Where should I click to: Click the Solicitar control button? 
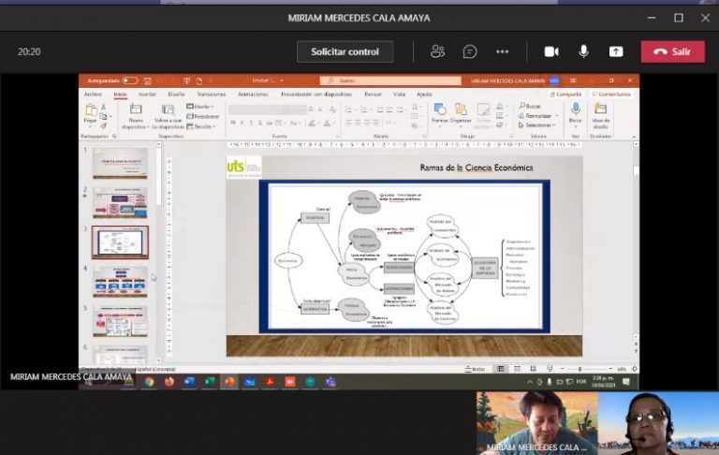coord(345,51)
